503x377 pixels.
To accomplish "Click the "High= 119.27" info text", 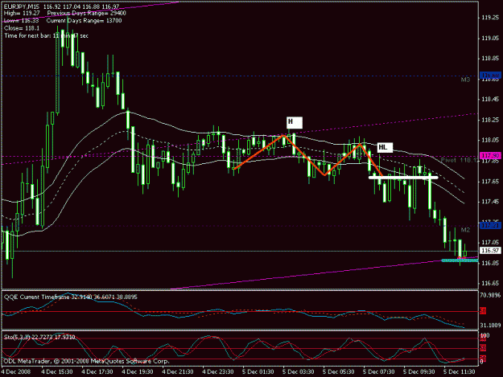I will [23, 13].
